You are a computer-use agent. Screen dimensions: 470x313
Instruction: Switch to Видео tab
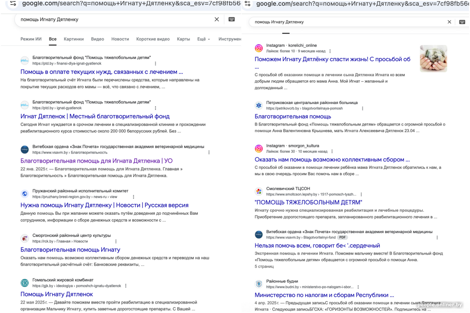coord(98,39)
